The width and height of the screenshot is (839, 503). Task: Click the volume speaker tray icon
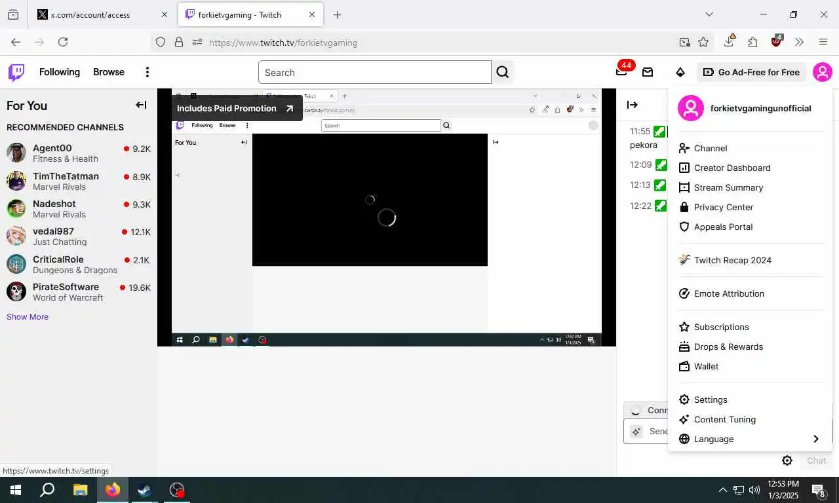(754, 490)
